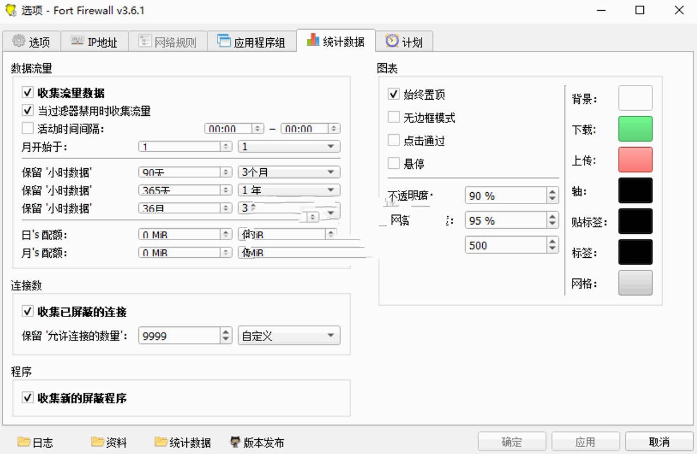Select the 统计数据 tab
The height and width of the screenshot is (454, 697).
click(336, 40)
